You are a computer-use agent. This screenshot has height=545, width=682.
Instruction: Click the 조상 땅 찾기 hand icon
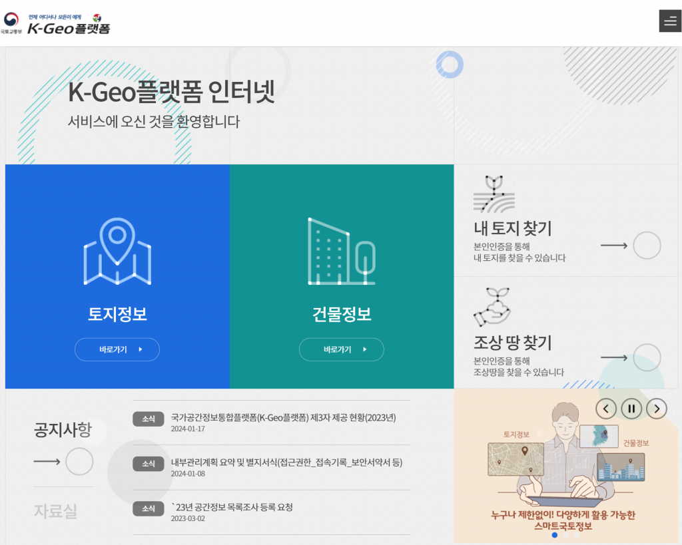[x=492, y=307]
